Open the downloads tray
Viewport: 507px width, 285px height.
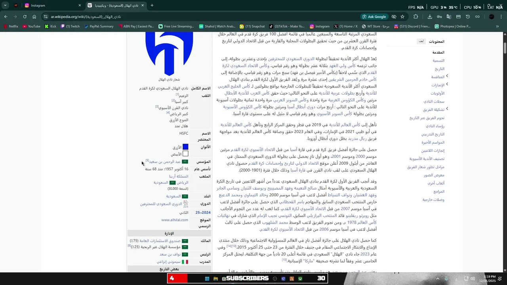coord(430,17)
